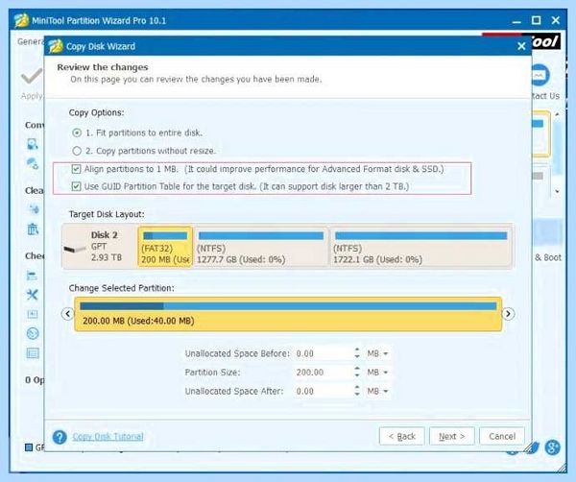Click the Cancel button
This screenshot has height=482, width=576.
pos(502,436)
